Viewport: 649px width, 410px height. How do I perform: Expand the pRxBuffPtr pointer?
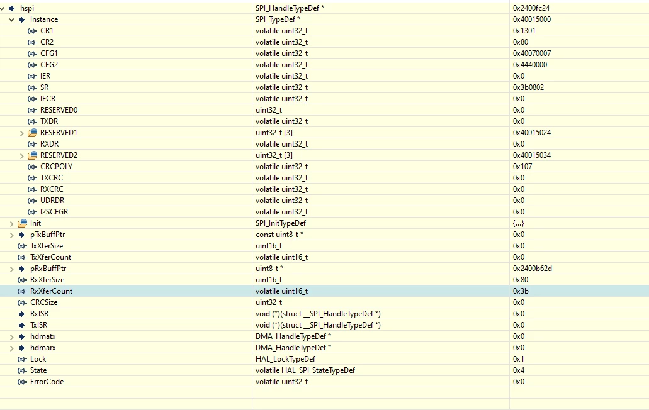11,269
